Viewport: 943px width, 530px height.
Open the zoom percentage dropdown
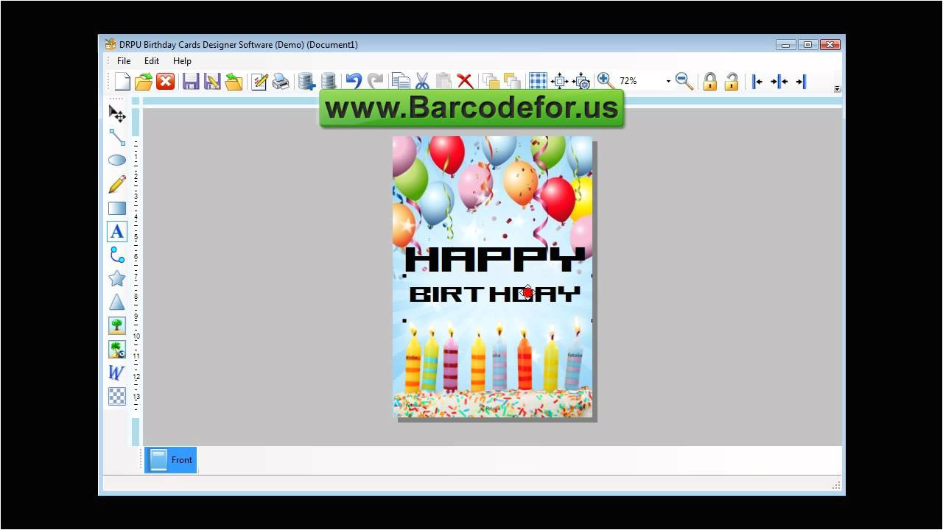pyautogui.click(x=668, y=82)
